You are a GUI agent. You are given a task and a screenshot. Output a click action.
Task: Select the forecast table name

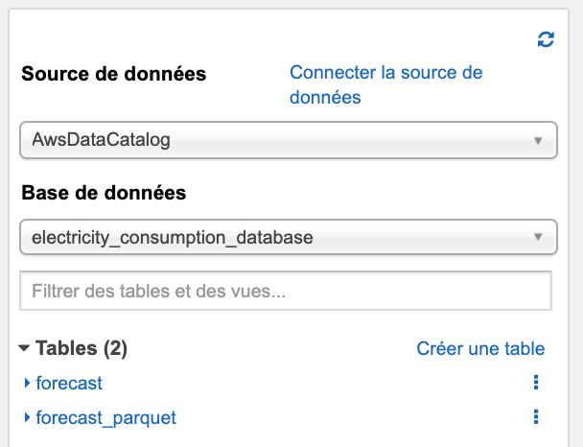click(69, 384)
